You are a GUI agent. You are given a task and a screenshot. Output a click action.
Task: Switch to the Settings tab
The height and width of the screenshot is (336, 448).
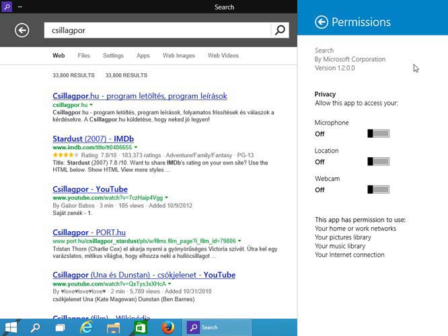113,56
